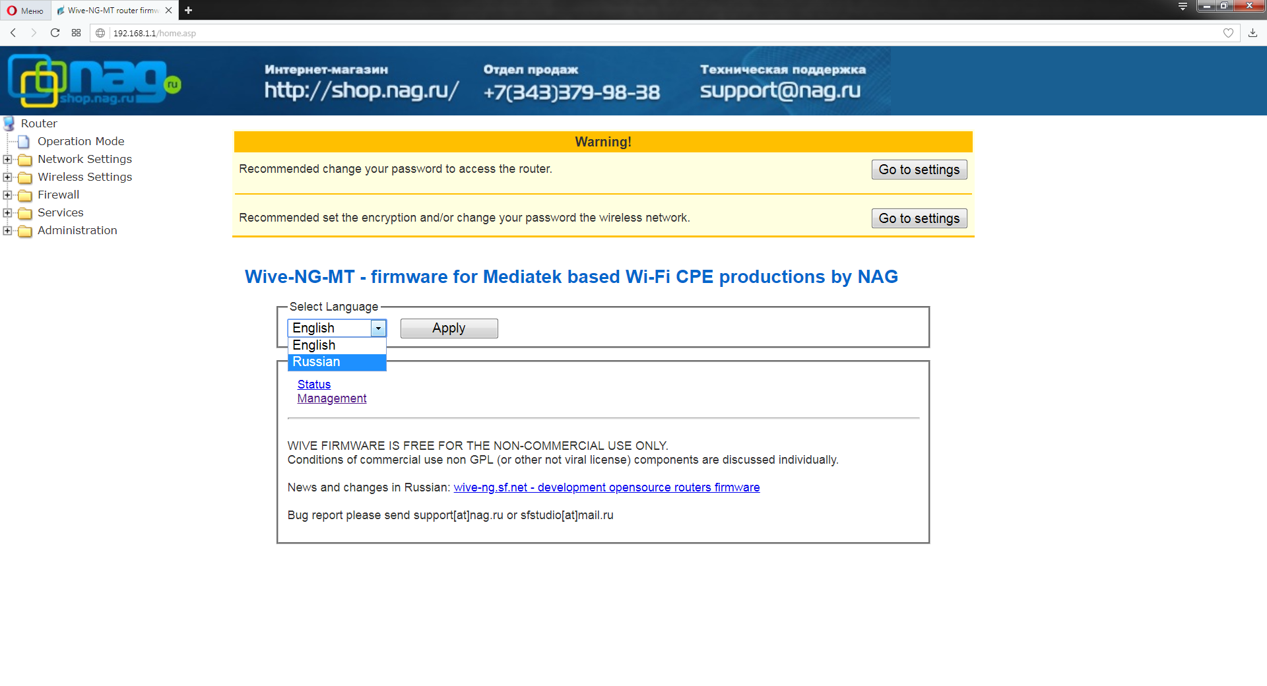Image resolution: width=1267 pixels, height=686 pixels.
Task: Click Network Settings folder icon
Action: coord(25,160)
